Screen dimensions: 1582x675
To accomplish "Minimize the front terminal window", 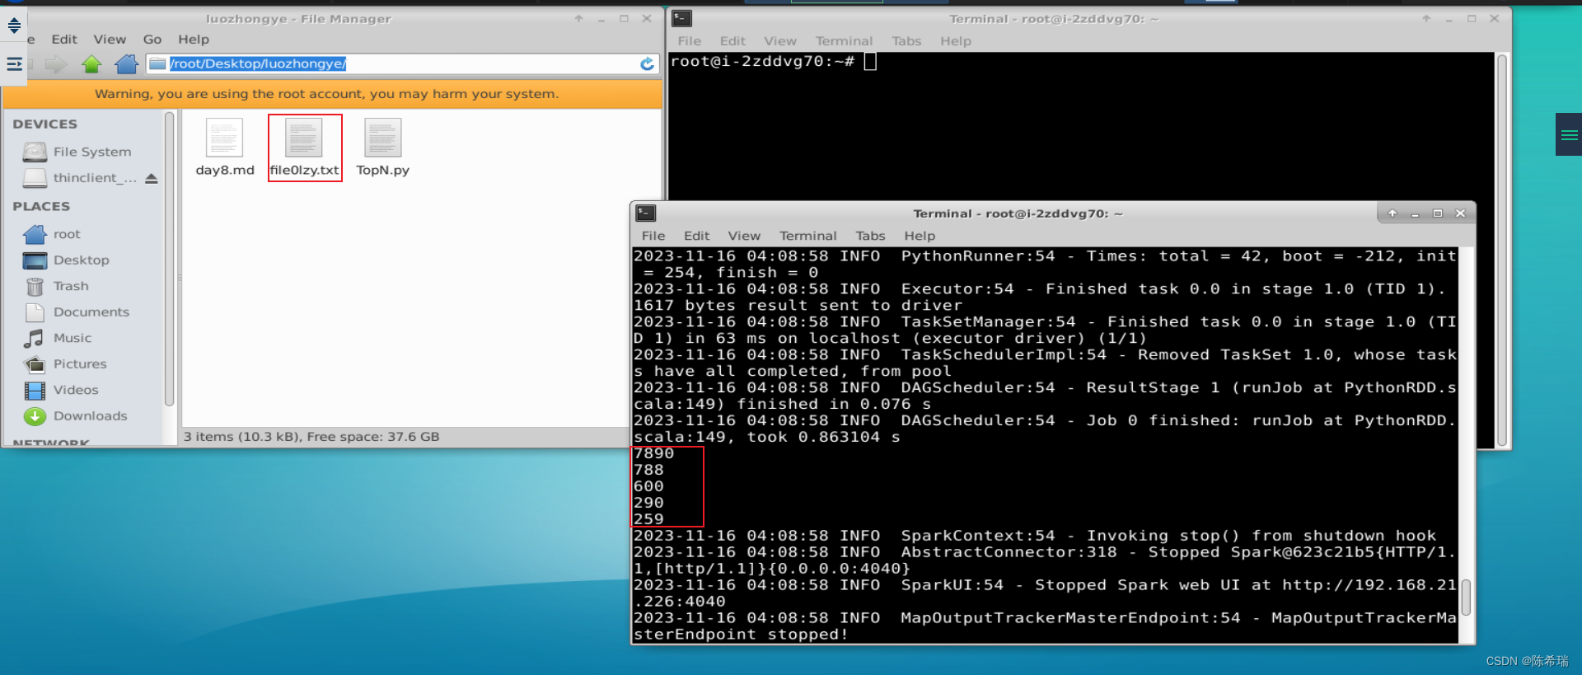I will (x=1415, y=213).
